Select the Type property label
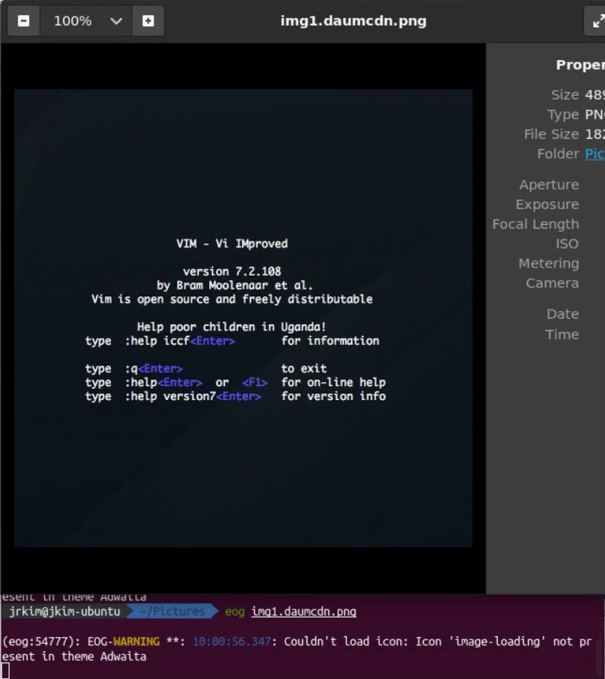The width and height of the screenshot is (605, 679). (563, 115)
